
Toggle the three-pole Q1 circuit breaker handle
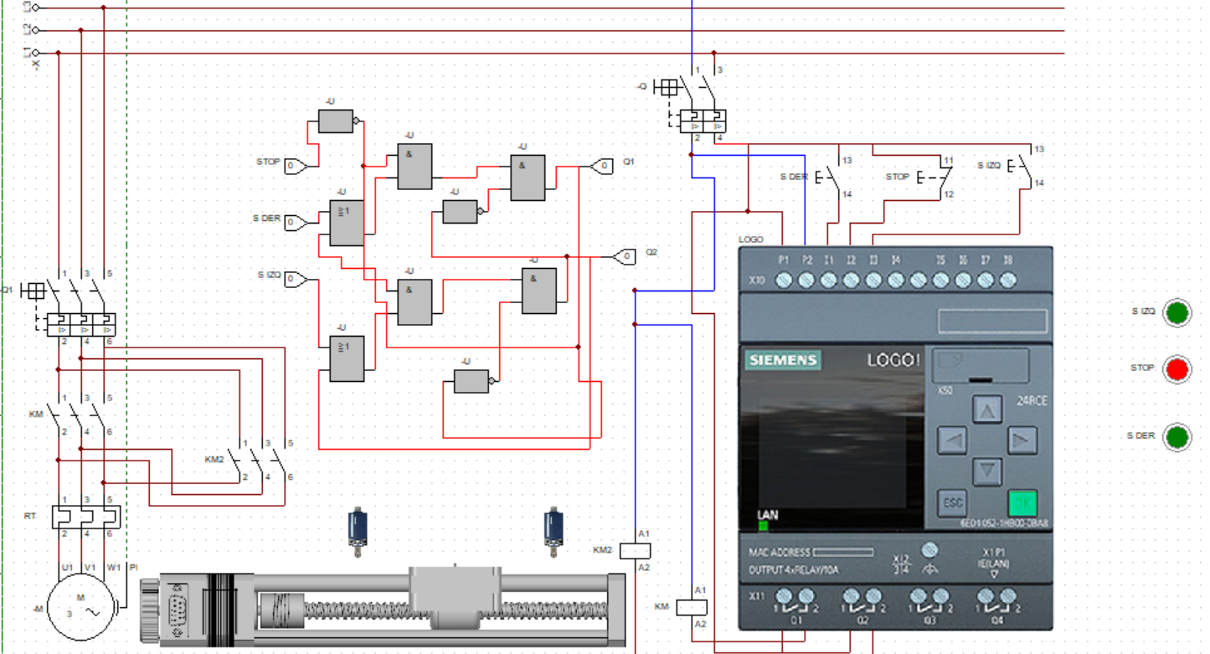click(33, 291)
